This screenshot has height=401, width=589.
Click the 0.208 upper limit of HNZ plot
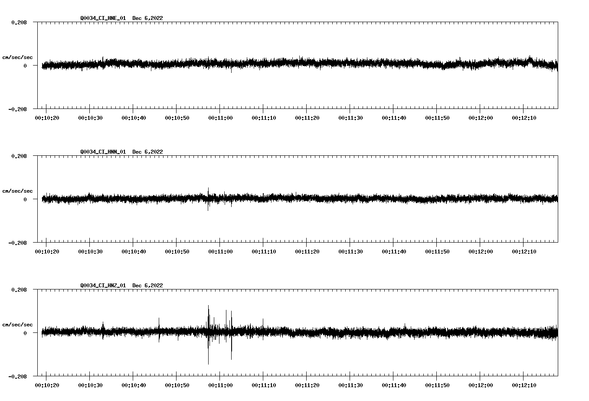point(19,289)
